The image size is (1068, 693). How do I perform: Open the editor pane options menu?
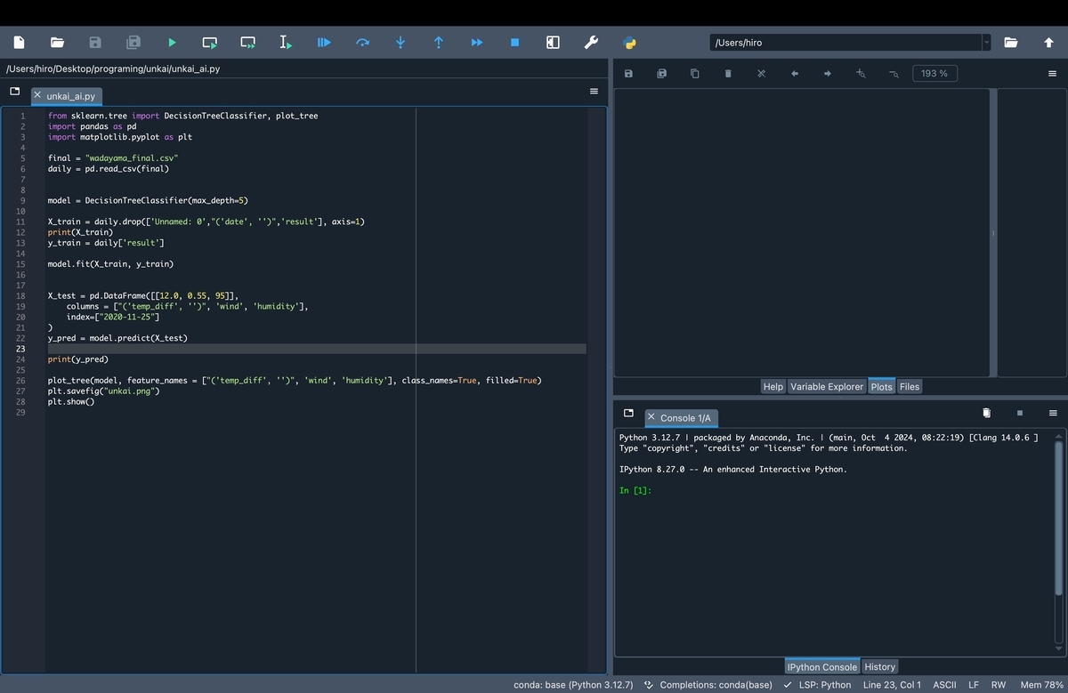click(594, 92)
